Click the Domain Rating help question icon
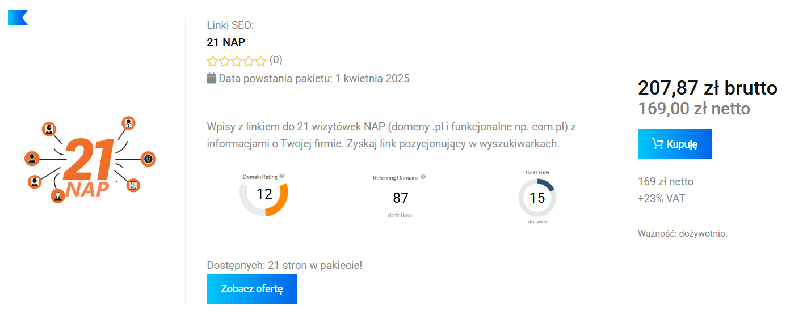The width and height of the screenshot is (807, 320). tap(282, 176)
